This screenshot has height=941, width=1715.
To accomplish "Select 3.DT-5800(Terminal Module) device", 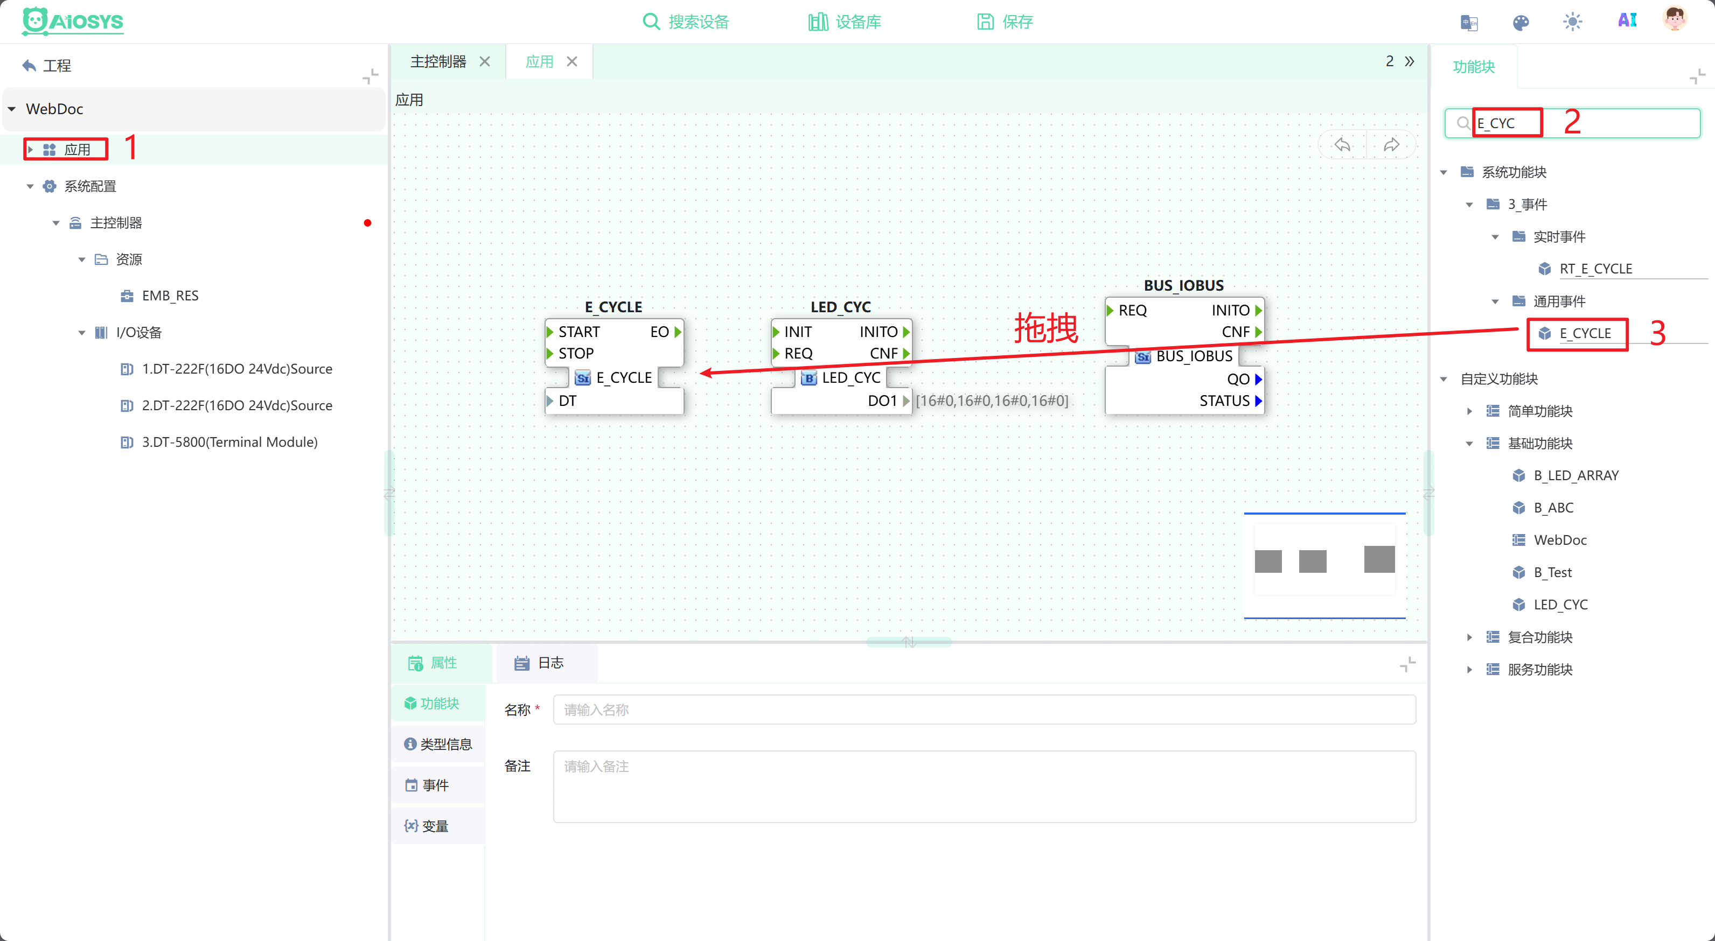I will [x=229, y=442].
